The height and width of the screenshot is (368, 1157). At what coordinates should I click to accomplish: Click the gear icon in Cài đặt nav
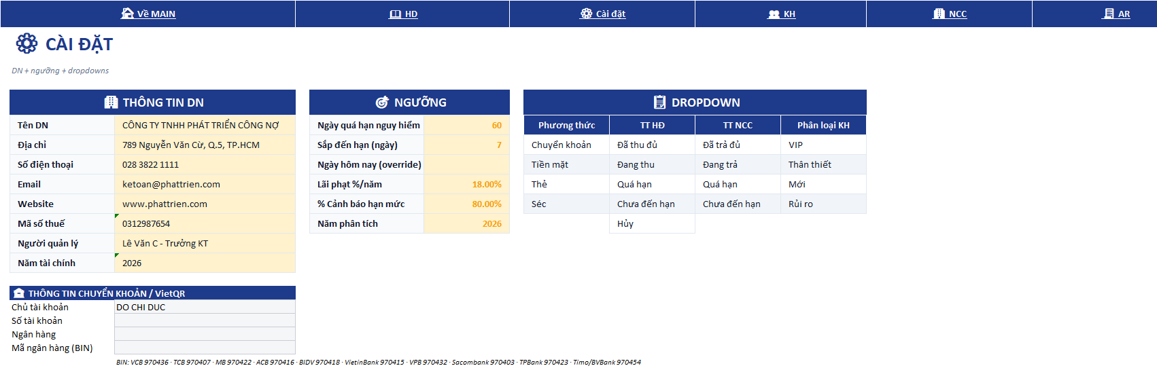click(586, 14)
